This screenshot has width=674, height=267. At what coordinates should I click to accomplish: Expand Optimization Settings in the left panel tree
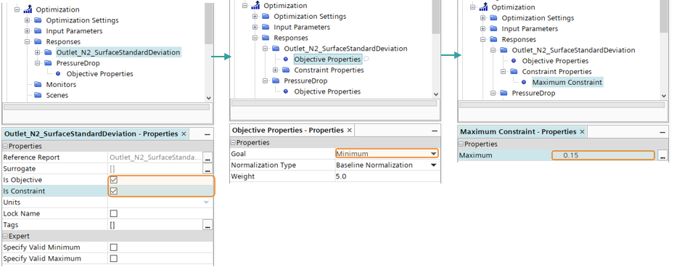click(x=27, y=20)
